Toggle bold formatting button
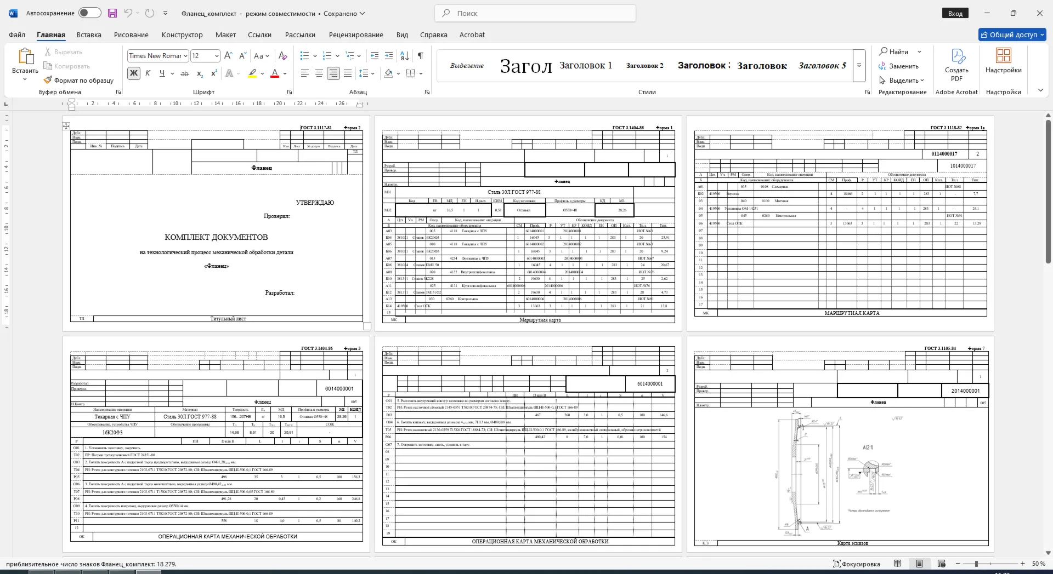The height and width of the screenshot is (574, 1053). [x=133, y=73]
